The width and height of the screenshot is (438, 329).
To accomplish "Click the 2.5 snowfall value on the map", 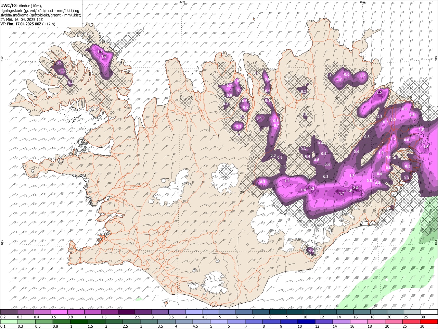I will [379, 92].
